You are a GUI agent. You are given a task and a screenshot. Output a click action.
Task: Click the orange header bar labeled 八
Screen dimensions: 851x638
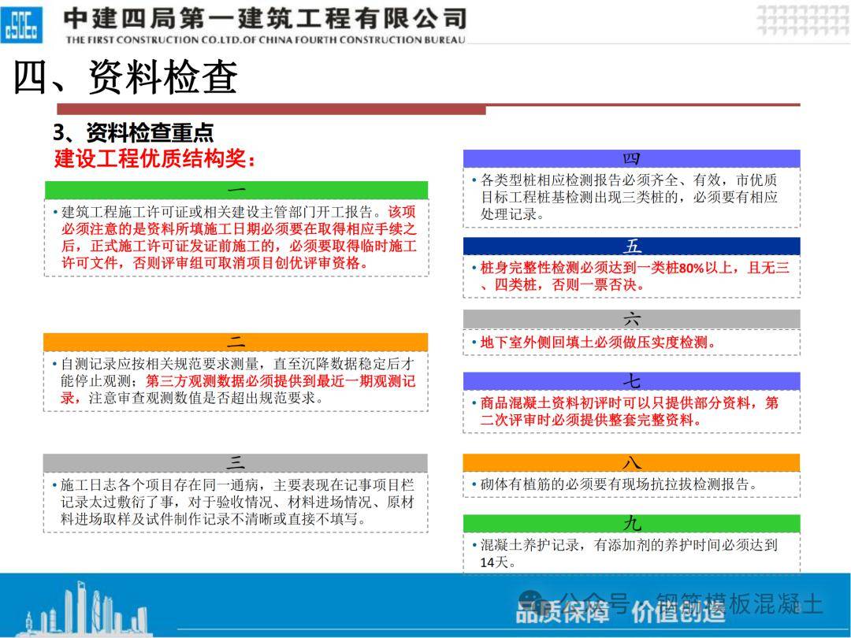632,463
